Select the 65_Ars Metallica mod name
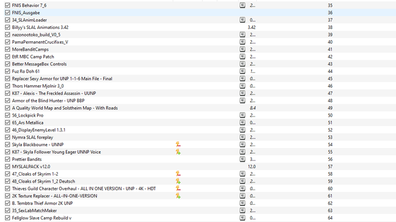The width and height of the screenshot is (396, 222). 27,123
